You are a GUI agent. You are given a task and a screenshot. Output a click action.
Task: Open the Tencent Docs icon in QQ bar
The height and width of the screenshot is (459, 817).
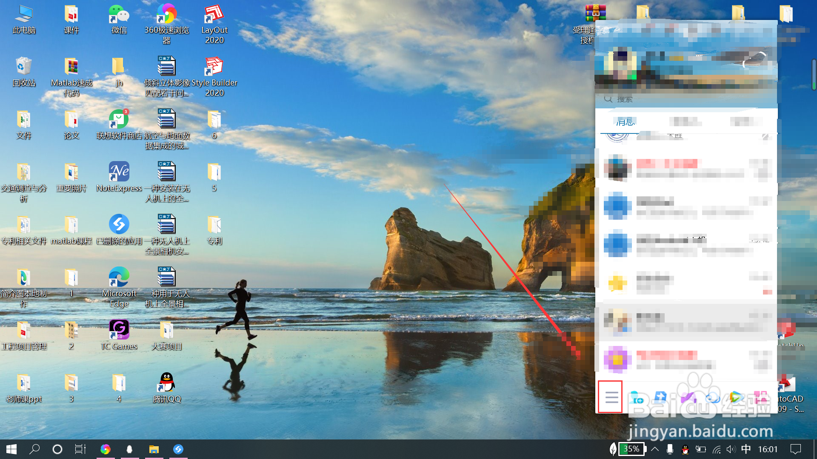click(x=660, y=397)
